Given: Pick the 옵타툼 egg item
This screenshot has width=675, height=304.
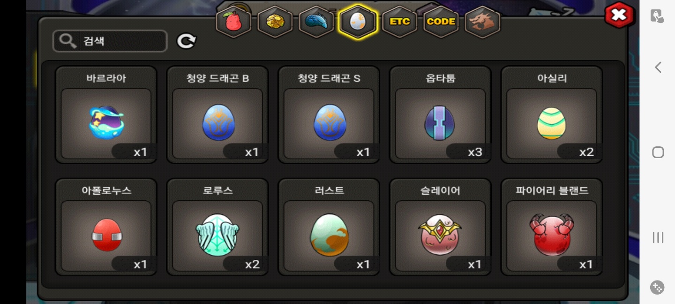Looking at the screenshot, I should [x=440, y=115].
